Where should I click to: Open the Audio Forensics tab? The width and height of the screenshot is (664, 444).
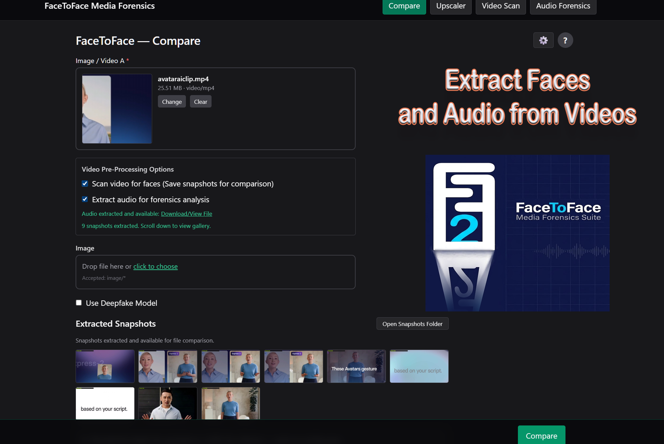pyautogui.click(x=563, y=6)
